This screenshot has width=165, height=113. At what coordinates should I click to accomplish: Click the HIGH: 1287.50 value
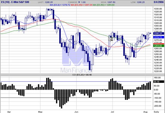(x=108, y=2)
